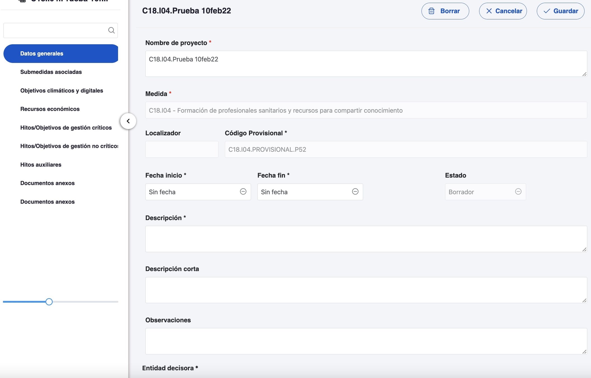Open Submedidas asociadas section

51,72
